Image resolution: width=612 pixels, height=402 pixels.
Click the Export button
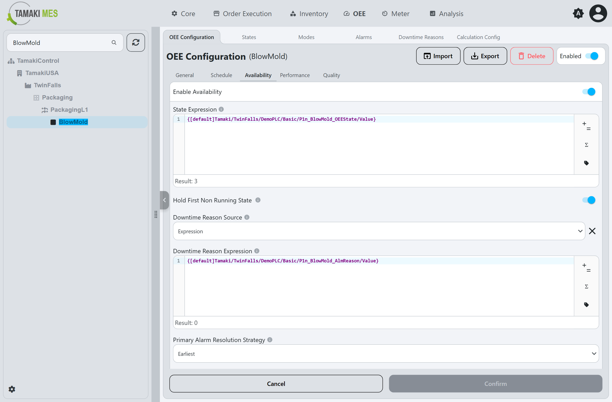pyautogui.click(x=485, y=56)
